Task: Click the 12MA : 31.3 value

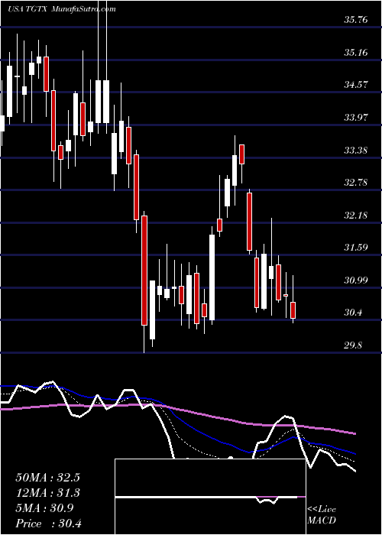Action: (x=47, y=493)
